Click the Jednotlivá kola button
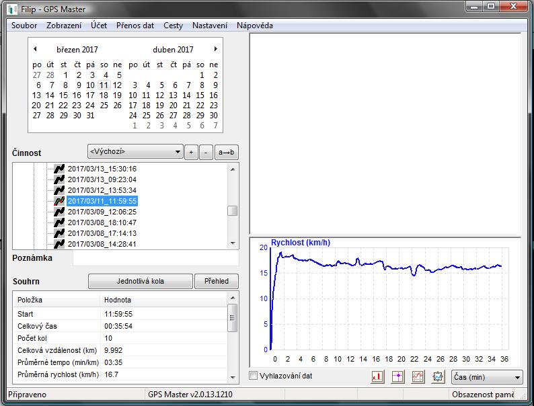 pos(140,281)
